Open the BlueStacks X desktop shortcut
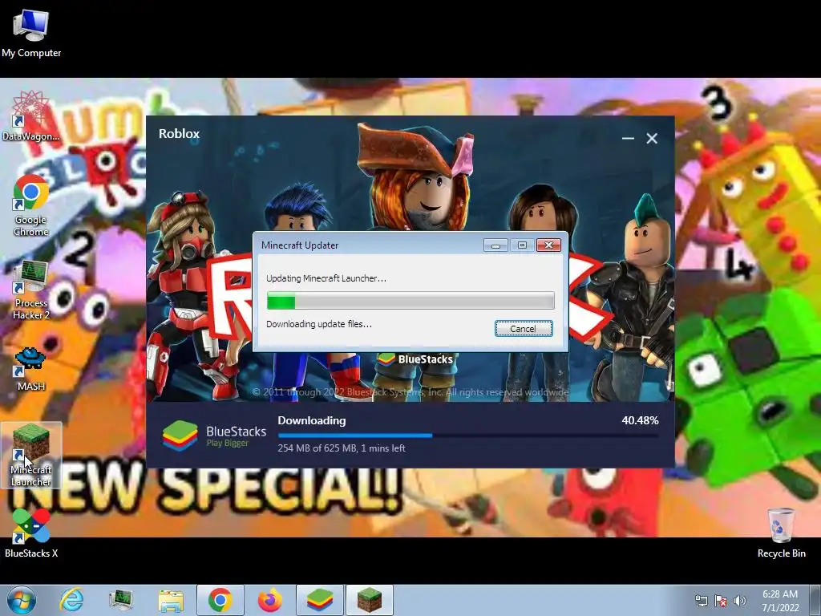 point(31,533)
